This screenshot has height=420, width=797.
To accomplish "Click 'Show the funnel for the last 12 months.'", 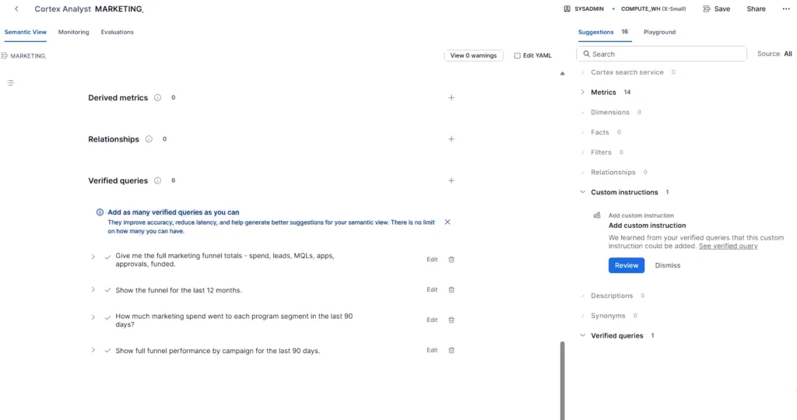I will (178, 290).
